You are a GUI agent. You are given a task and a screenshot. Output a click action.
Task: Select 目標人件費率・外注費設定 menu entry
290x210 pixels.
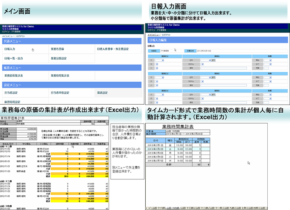(x=112, y=49)
